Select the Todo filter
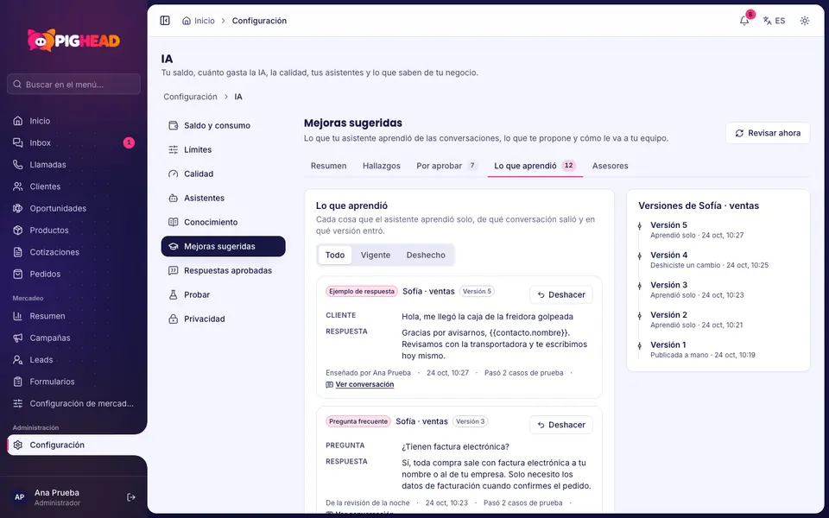Image resolution: width=829 pixels, height=518 pixels. tap(335, 255)
